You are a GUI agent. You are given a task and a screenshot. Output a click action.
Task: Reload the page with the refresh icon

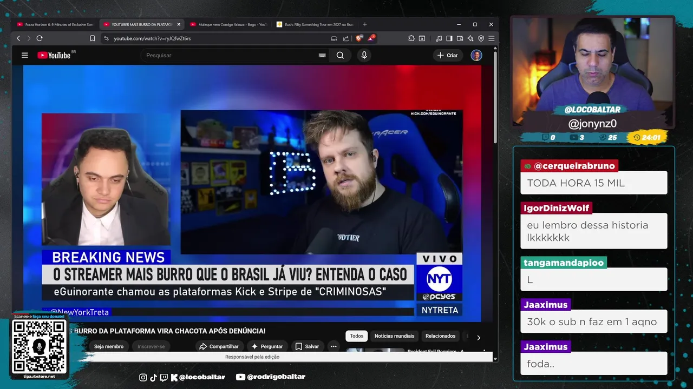coord(40,38)
